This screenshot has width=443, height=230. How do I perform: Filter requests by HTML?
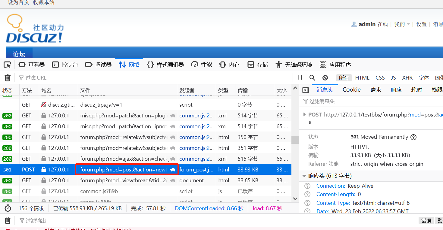362,78
